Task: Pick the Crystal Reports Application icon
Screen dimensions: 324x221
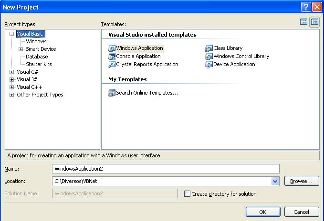Action: click(112, 65)
